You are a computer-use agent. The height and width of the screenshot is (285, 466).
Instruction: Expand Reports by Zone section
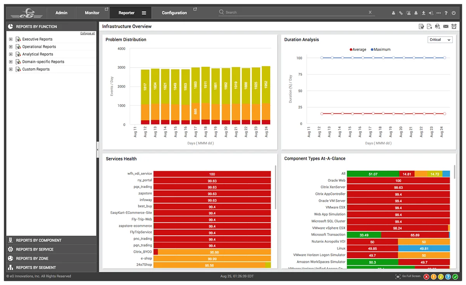[51, 258]
